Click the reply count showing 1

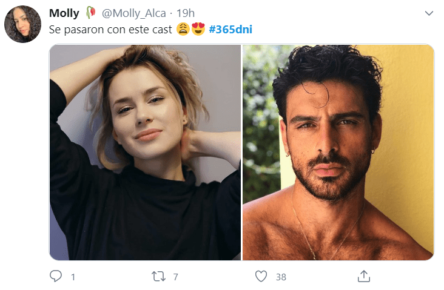(x=73, y=277)
